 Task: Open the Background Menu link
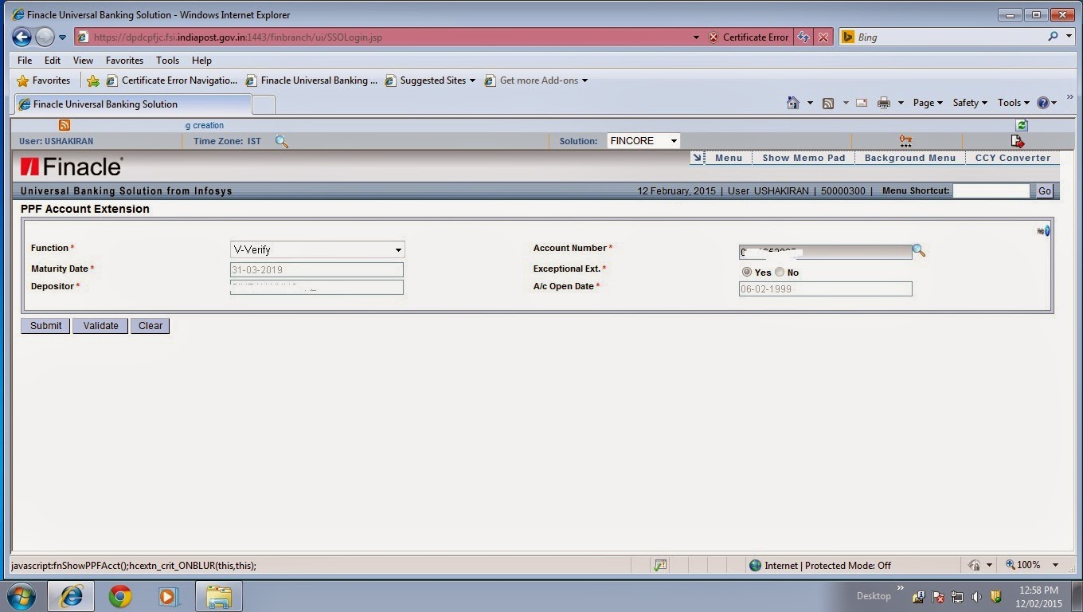909,158
